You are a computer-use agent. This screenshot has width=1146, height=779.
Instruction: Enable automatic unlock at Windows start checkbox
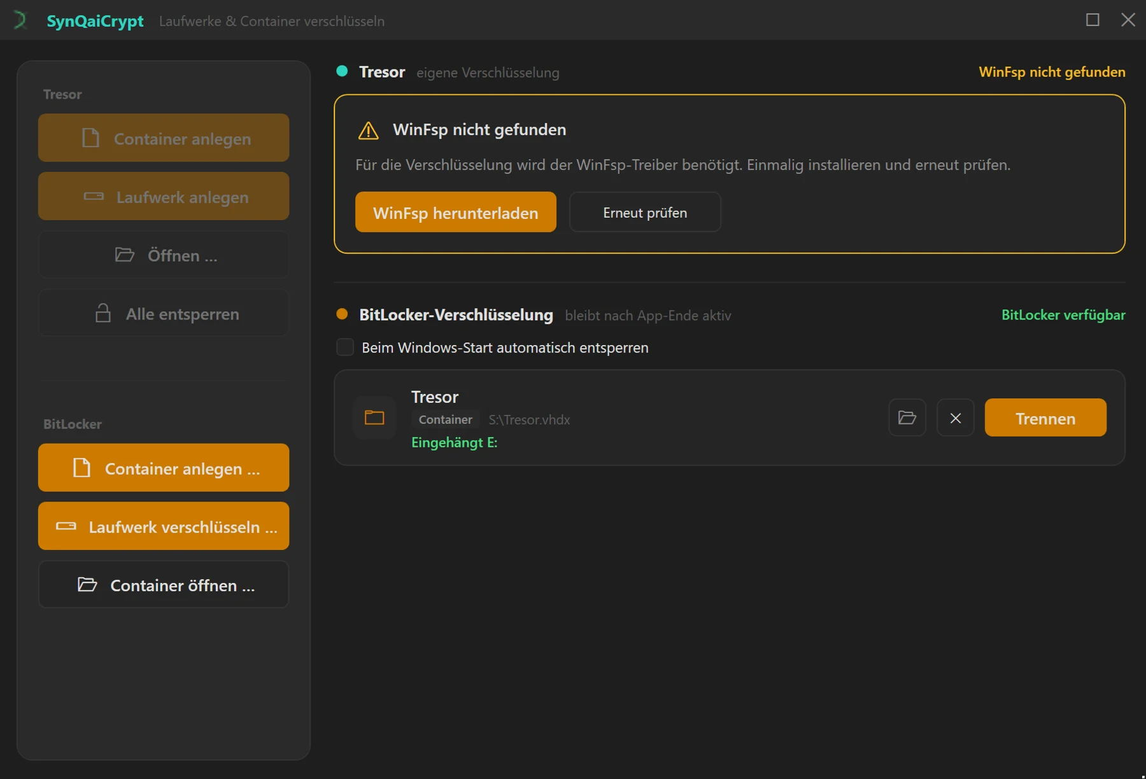[345, 347]
